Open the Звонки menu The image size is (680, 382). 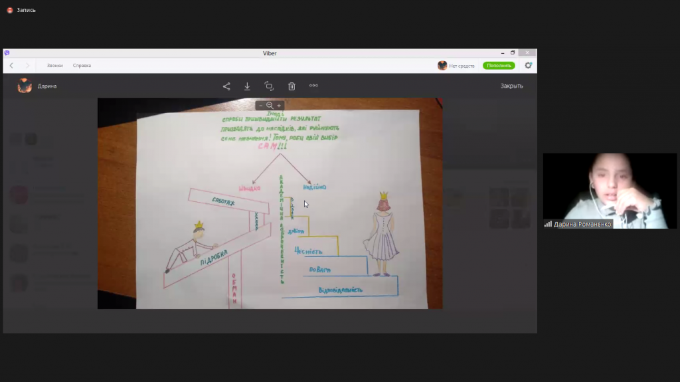pyautogui.click(x=54, y=66)
